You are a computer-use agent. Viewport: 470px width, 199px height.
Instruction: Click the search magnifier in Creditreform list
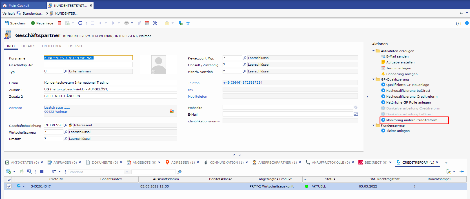click(179, 172)
